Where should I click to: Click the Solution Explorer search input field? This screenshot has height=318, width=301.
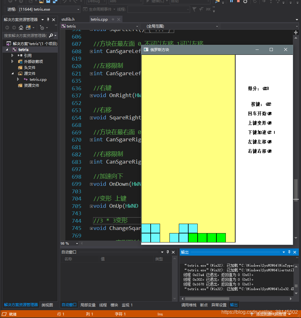point(25,35)
